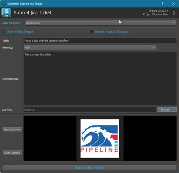Image resolution: width=179 pixels, height=173 pixels.
Task: Click the Clear Capture button
Action: pos(12,153)
